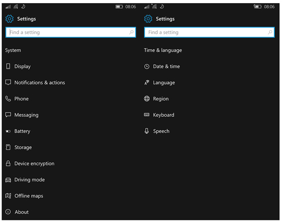
Task: Click the left Find a setting field
Action: tap(71, 32)
